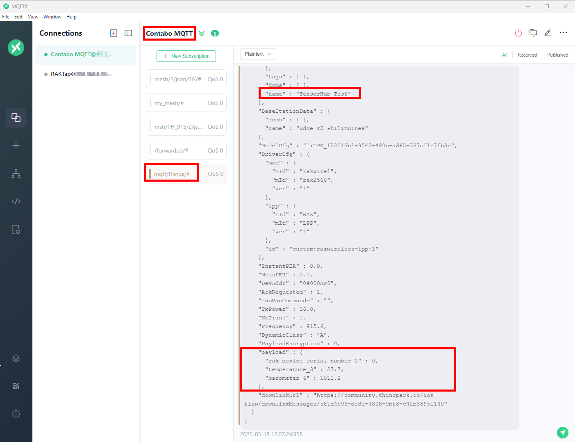Viewport: 575px width, 442px height.
Task: Show All messages filter
Action: pos(505,55)
